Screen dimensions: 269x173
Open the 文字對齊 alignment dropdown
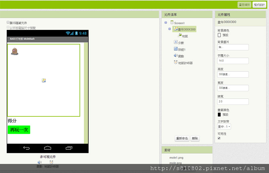coord(224,127)
